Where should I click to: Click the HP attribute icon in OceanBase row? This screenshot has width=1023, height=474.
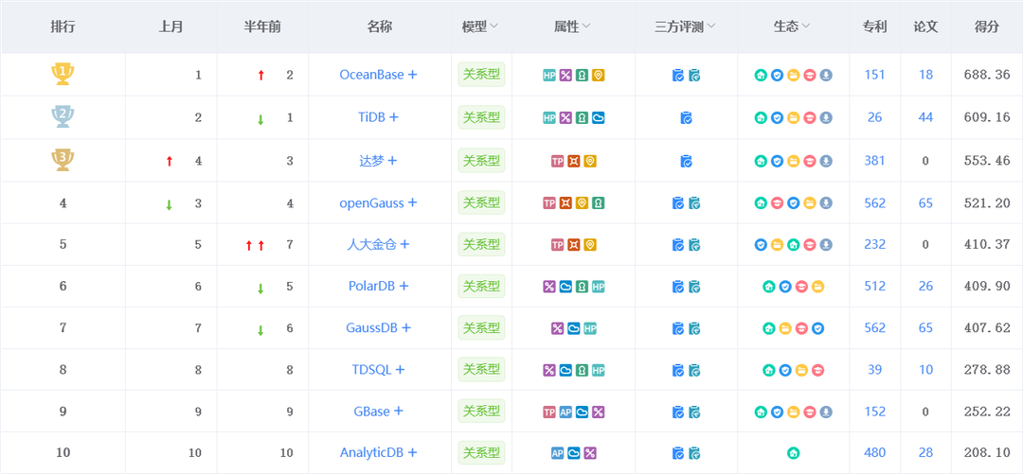click(x=549, y=75)
